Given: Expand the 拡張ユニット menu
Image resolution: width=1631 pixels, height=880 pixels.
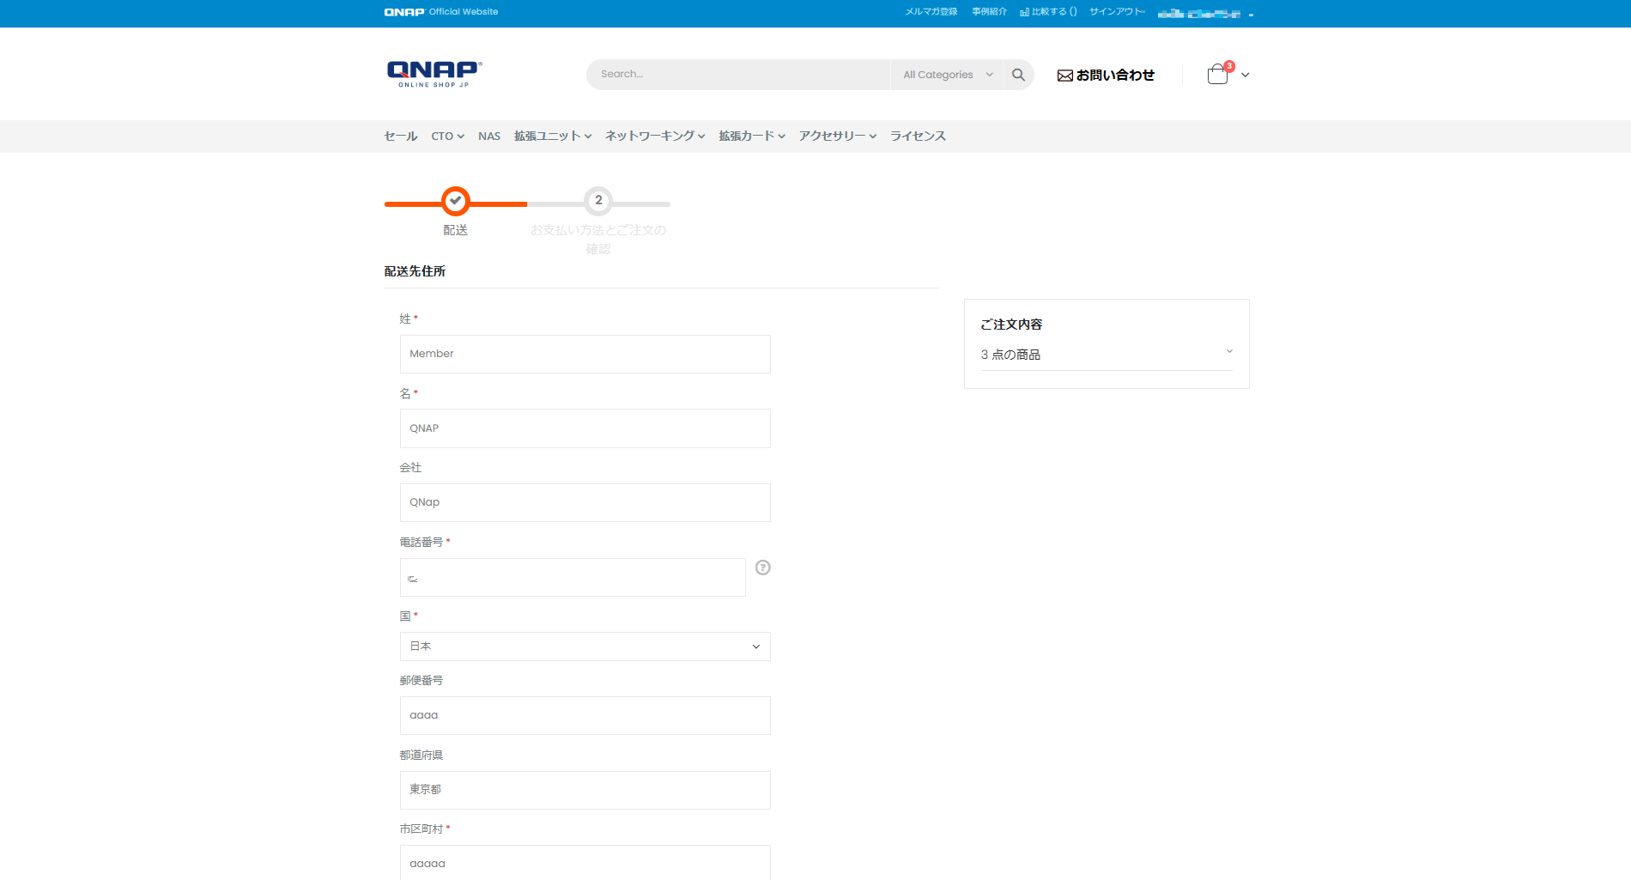Looking at the screenshot, I should tap(553, 137).
